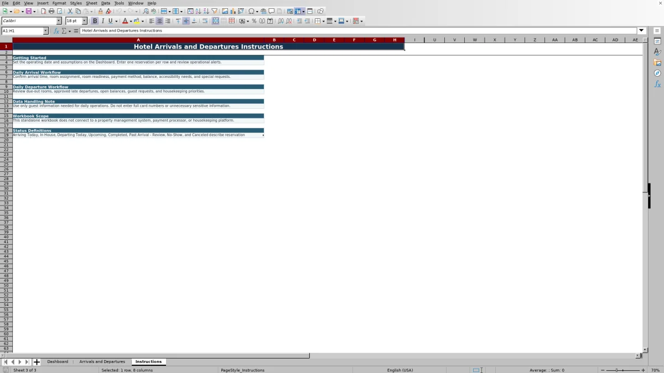Screen dimensions: 664x373
Task: Click the add new sheet plus button
Action: 37,362
